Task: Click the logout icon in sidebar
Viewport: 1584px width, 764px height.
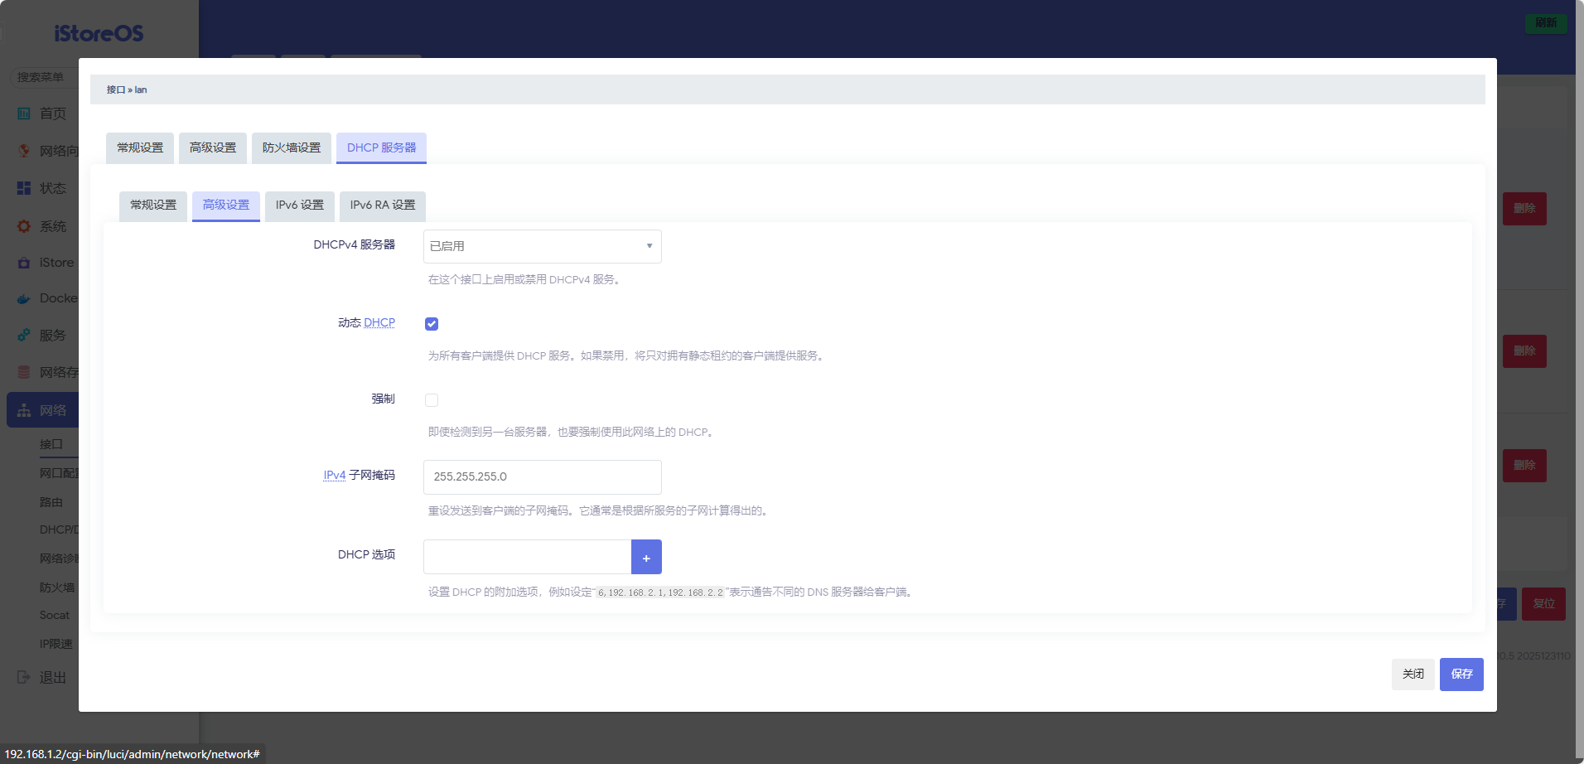Action: [x=24, y=677]
